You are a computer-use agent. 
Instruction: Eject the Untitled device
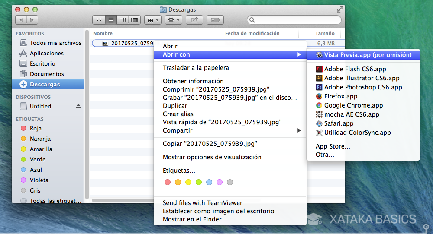[78, 106]
